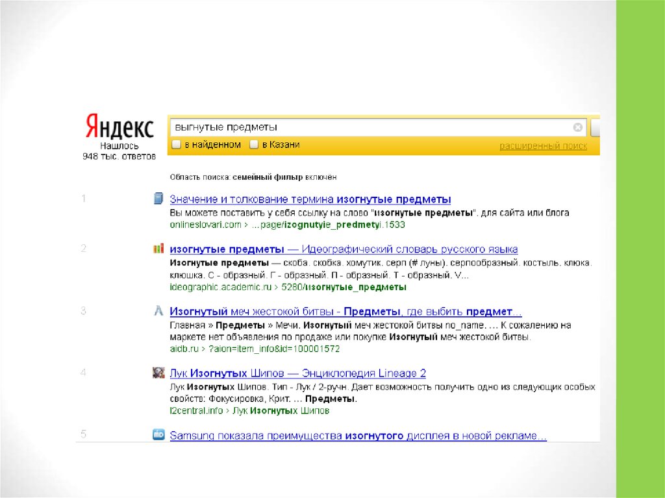Click in the search field containing "выгнутые предметы"
Screen dimensions: 665x498
coord(370,127)
